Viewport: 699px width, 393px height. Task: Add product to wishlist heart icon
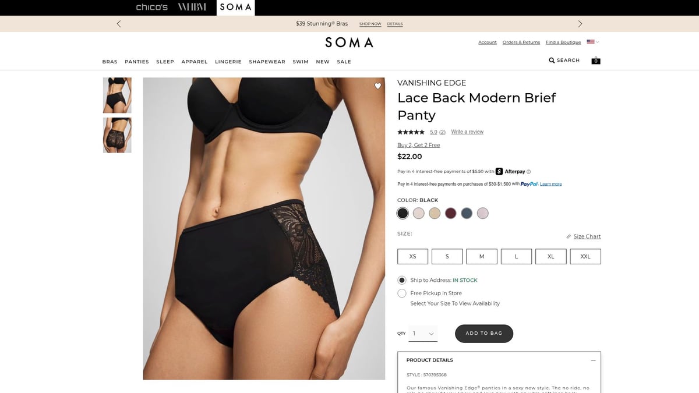click(x=377, y=86)
